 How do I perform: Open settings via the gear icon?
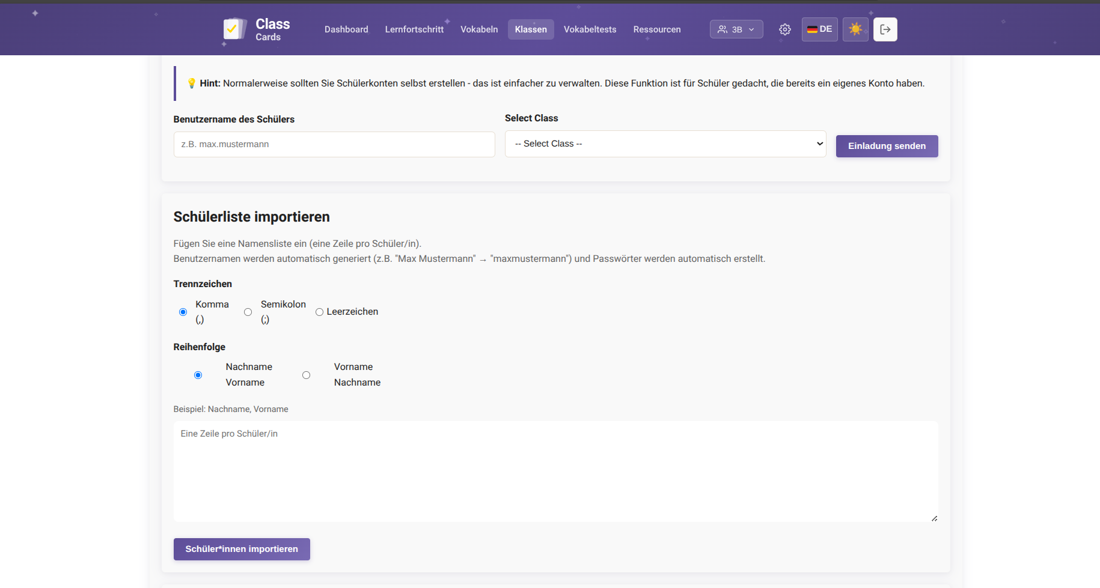click(784, 29)
